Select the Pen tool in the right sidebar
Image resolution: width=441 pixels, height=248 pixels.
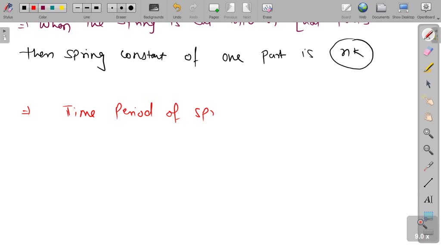428,34
